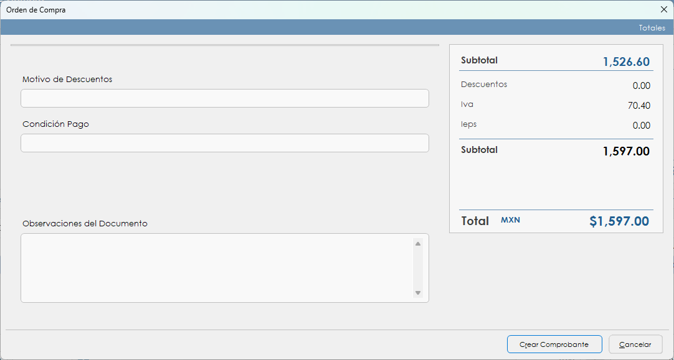Focus the Motivo de Descuentos input field
This screenshot has width=674, height=360.
pyautogui.click(x=224, y=98)
